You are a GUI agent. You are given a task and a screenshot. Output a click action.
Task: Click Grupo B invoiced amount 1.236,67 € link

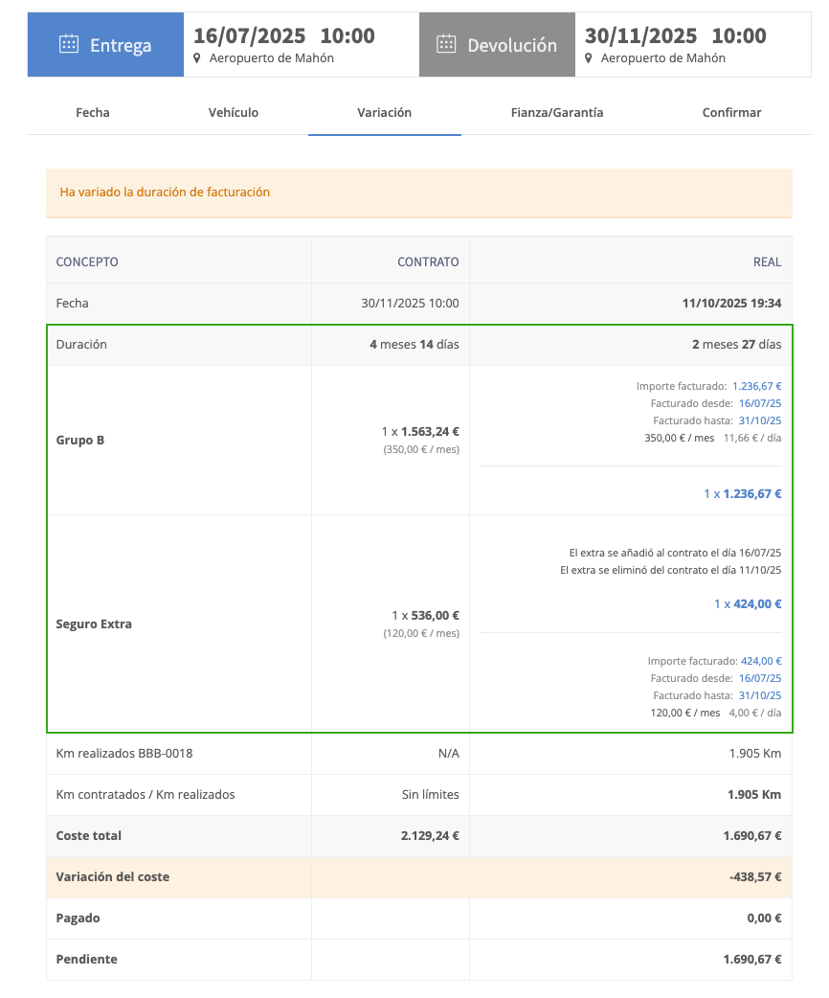(x=756, y=386)
